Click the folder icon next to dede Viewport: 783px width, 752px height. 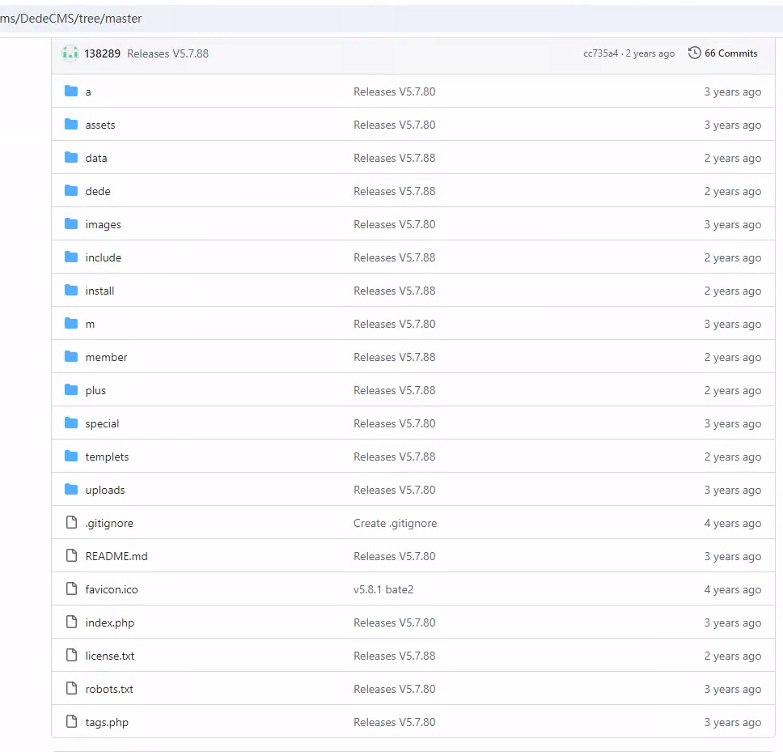[x=71, y=191]
